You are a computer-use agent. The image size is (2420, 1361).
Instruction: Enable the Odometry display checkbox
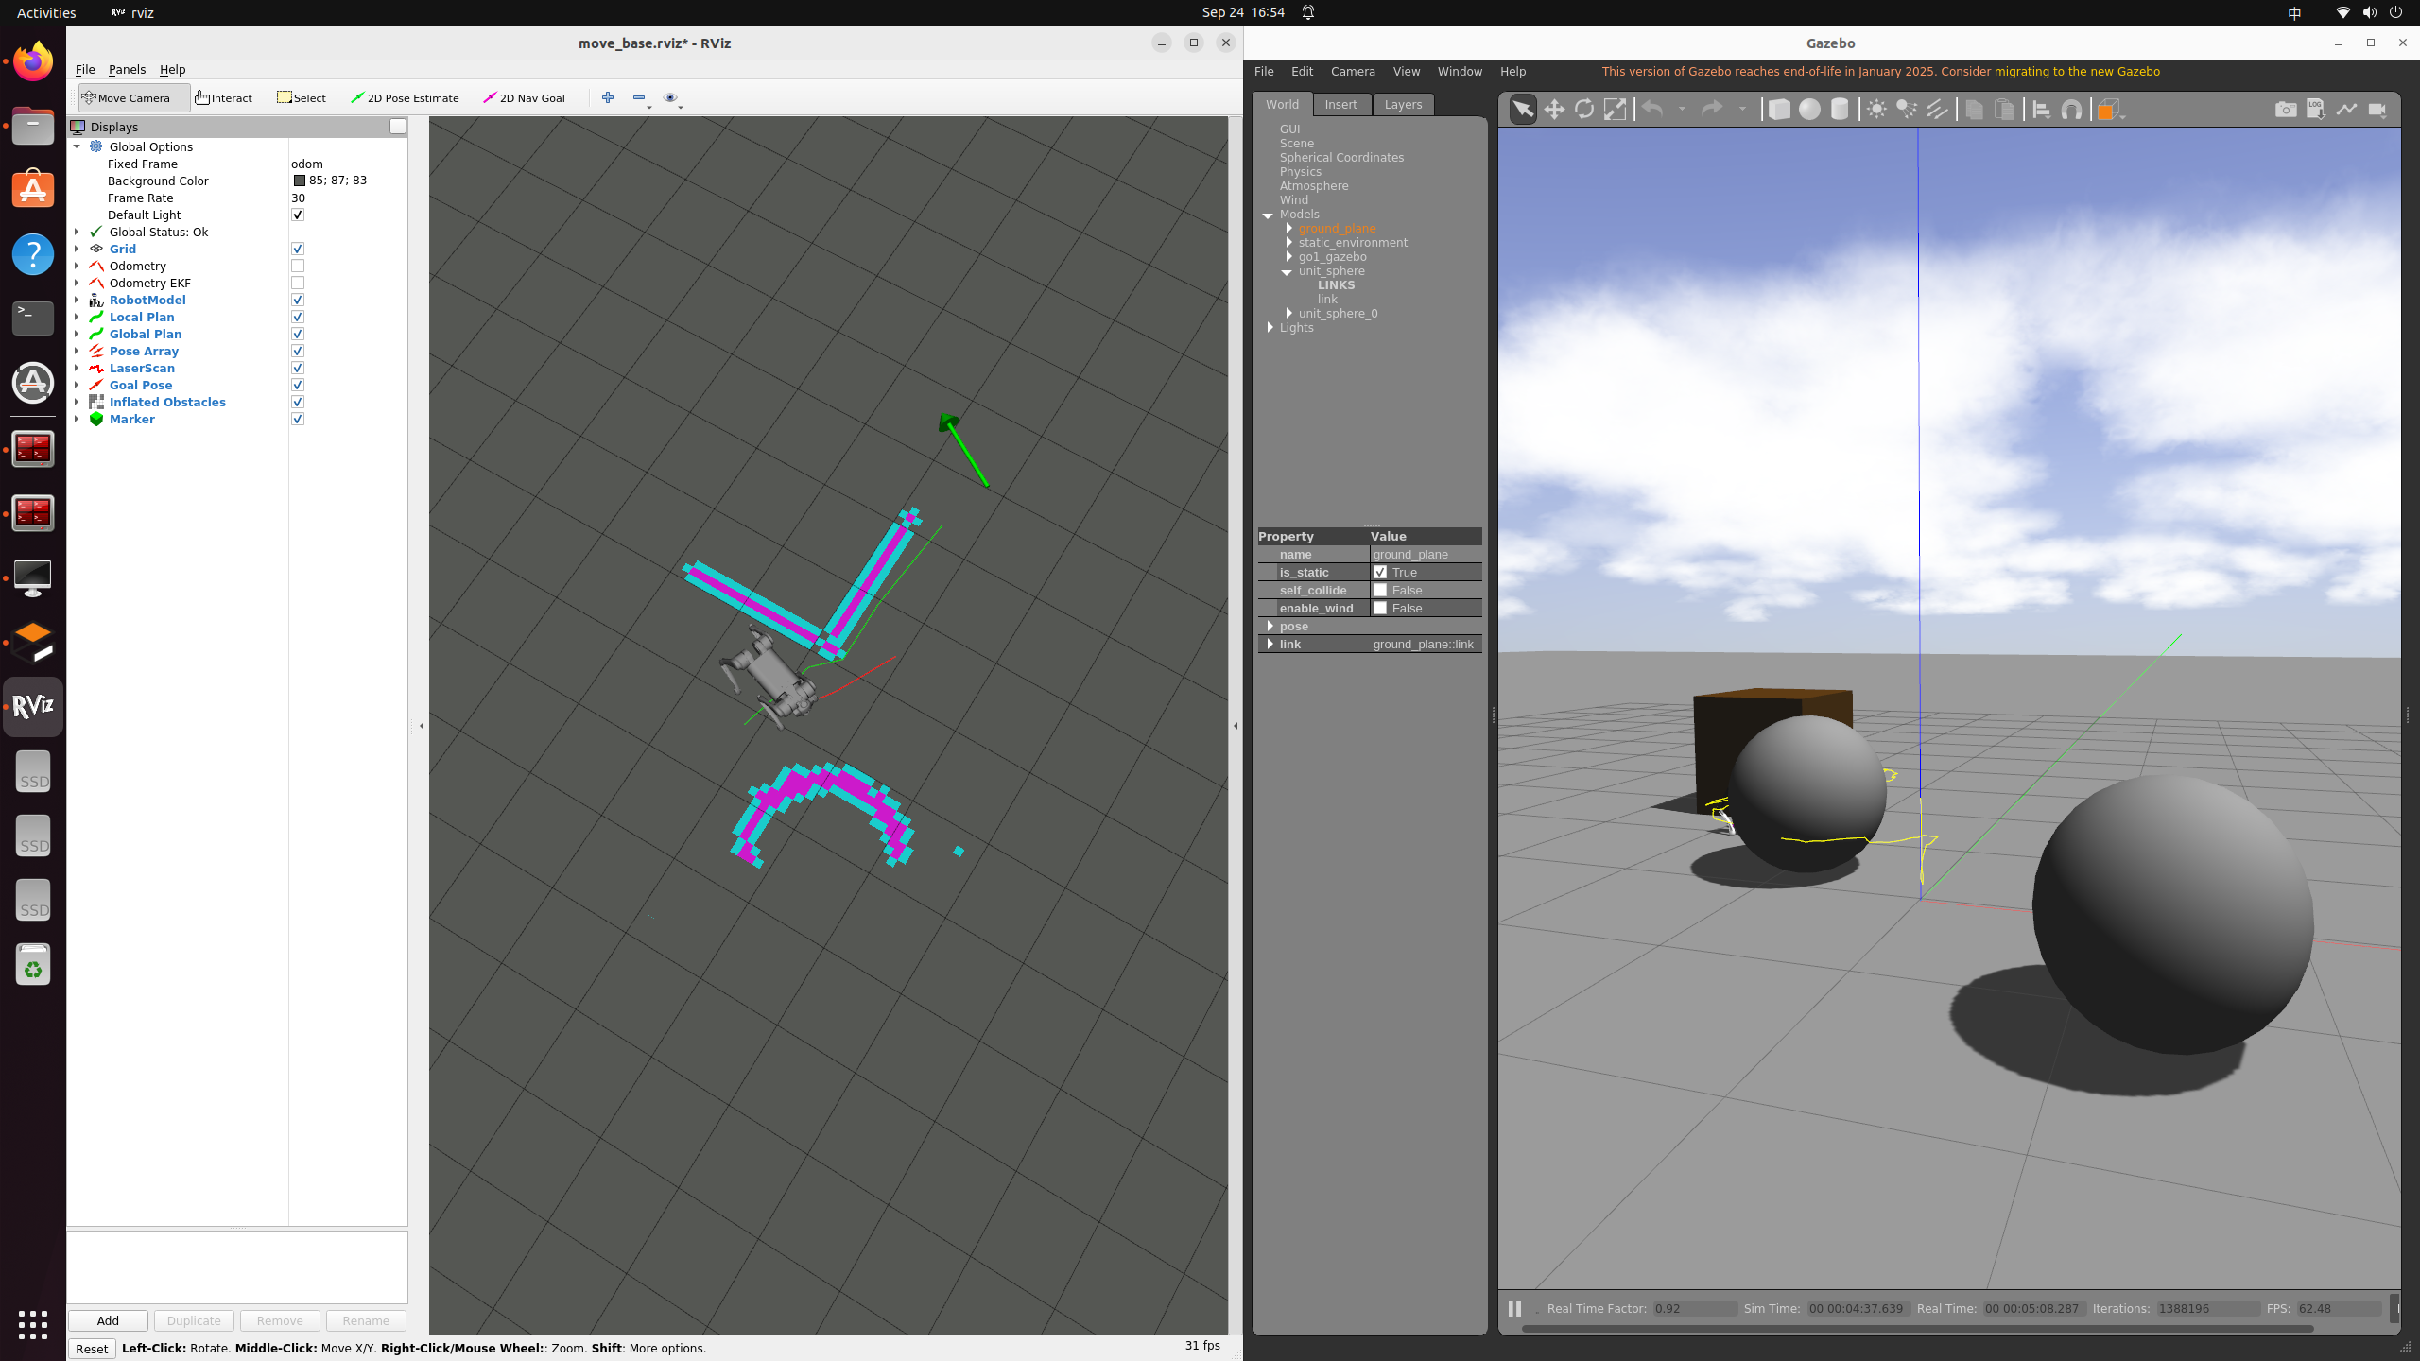(298, 267)
